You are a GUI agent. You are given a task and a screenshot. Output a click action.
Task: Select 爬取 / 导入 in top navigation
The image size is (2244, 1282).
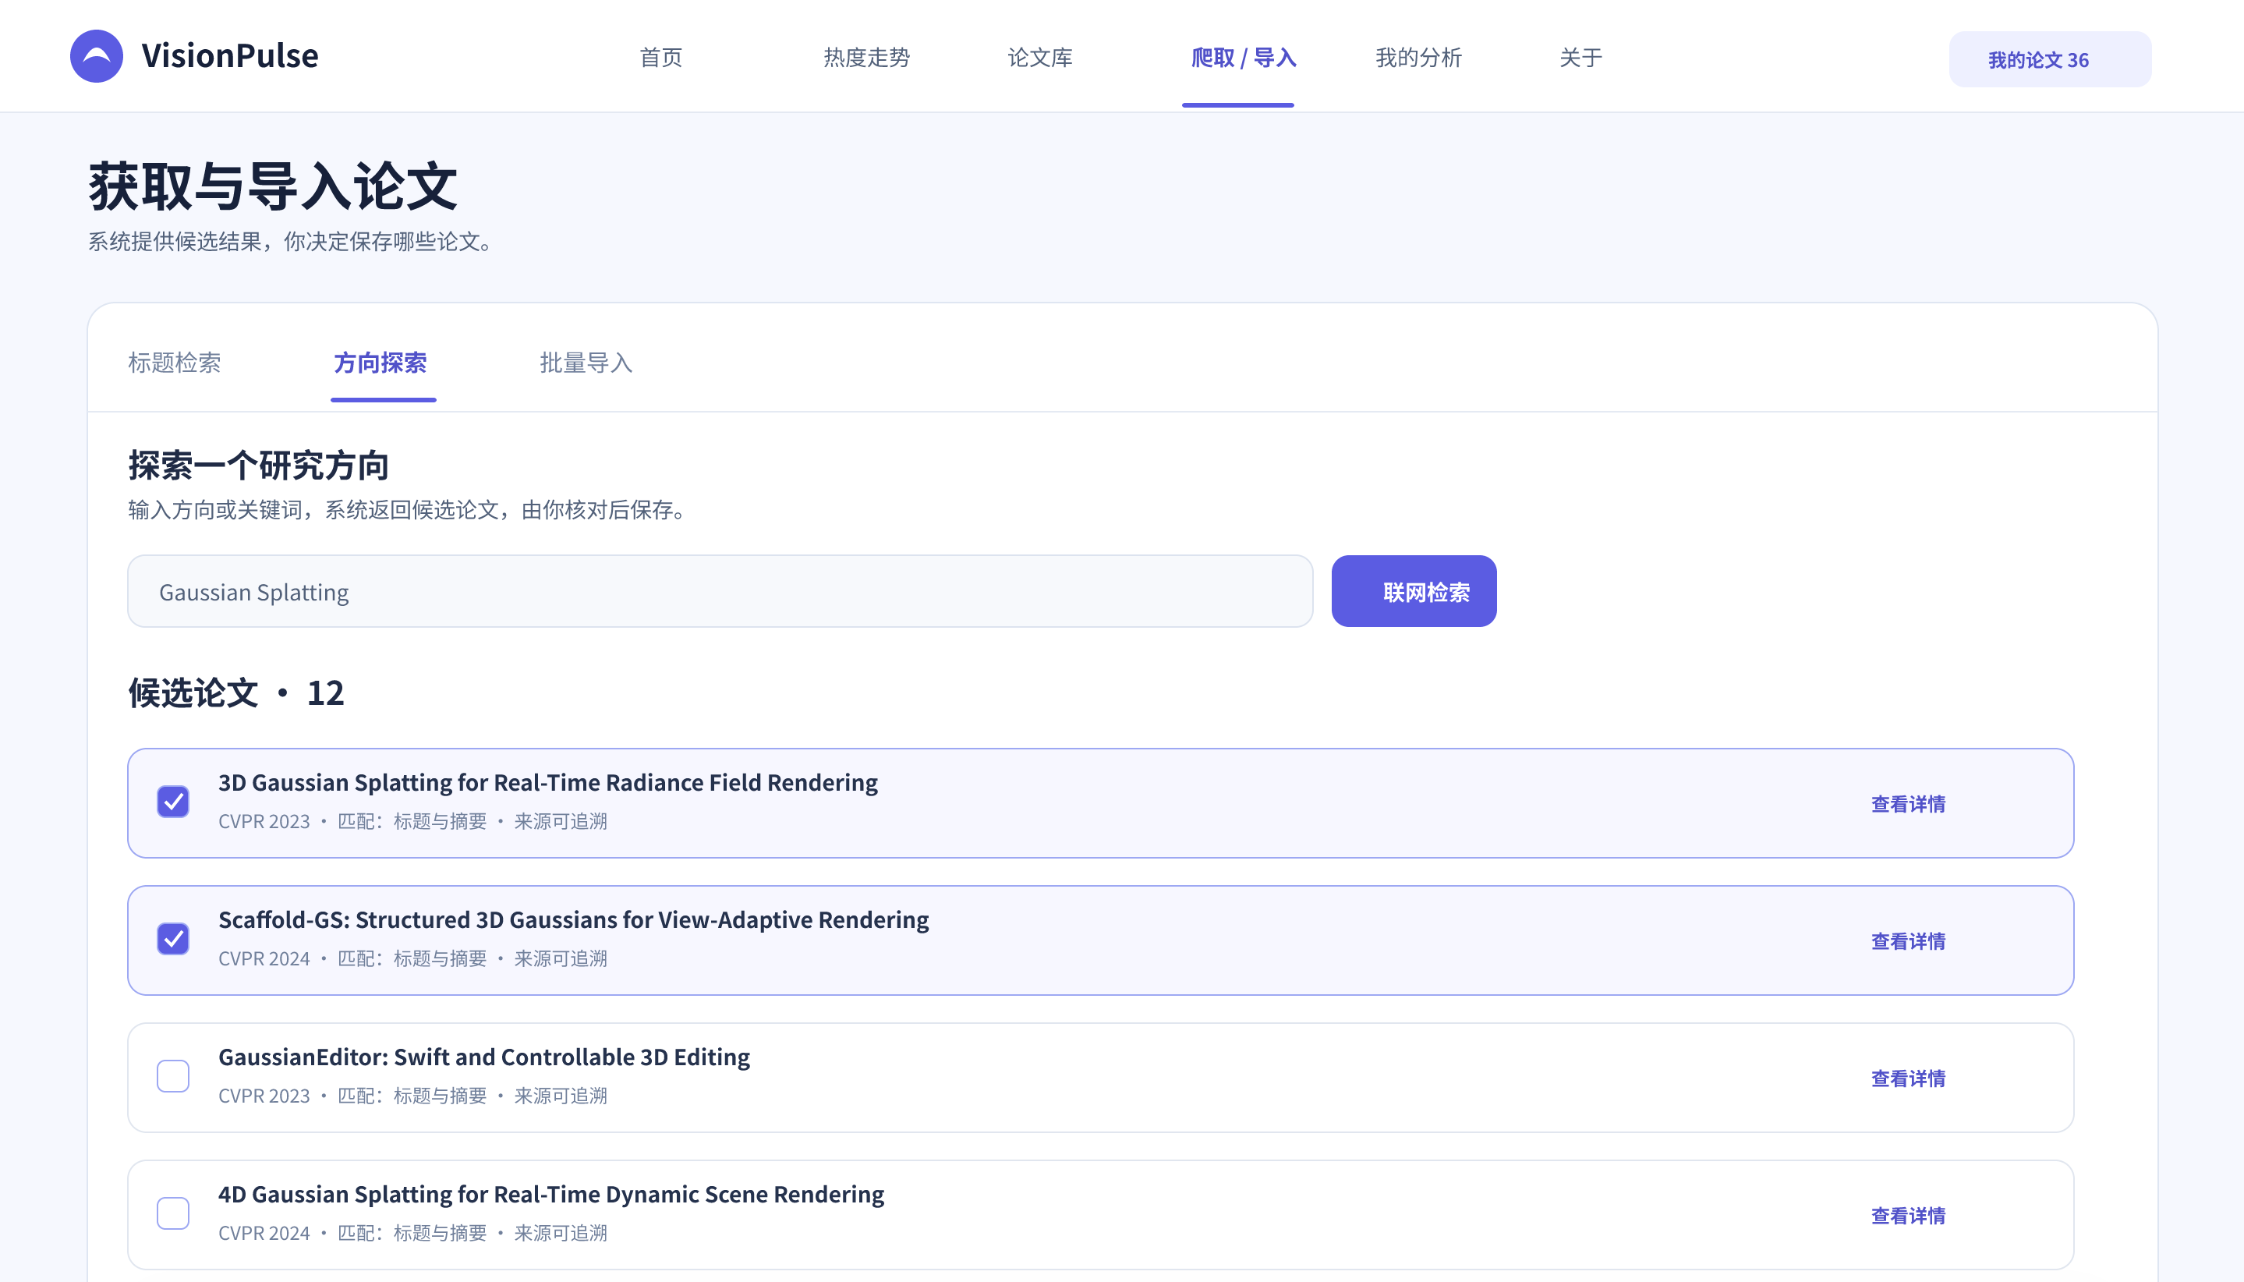[1242, 58]
